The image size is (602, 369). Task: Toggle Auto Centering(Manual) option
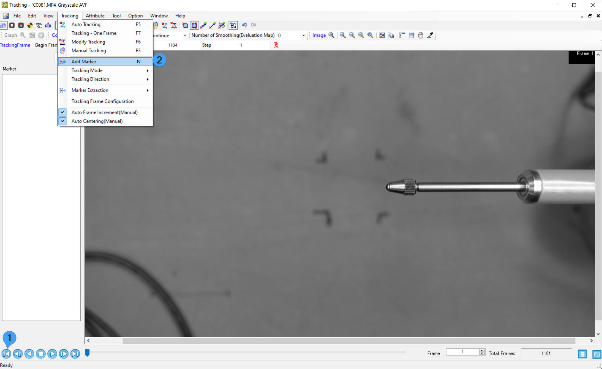tap(97, 121)
